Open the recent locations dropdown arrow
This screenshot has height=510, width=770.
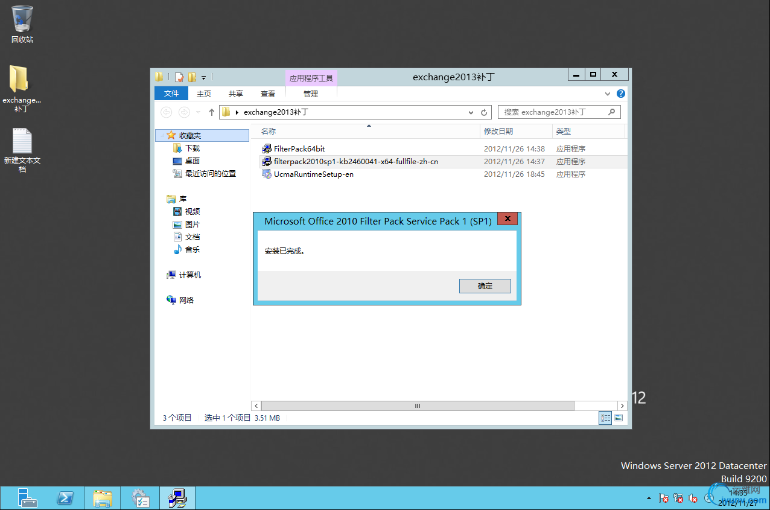[x=199, y=112]
